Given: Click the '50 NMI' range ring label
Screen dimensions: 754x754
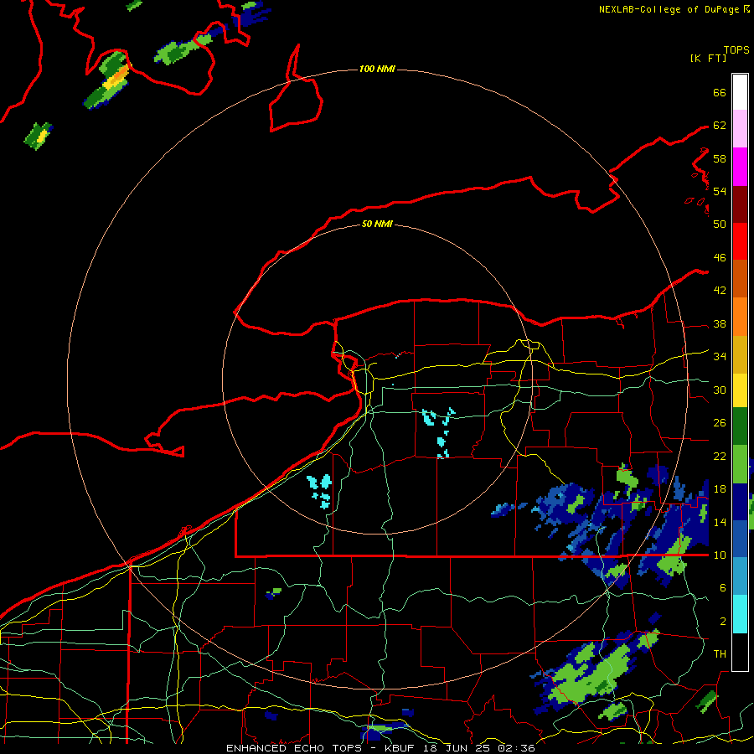Looking at the screenshot, I should 377,224.
